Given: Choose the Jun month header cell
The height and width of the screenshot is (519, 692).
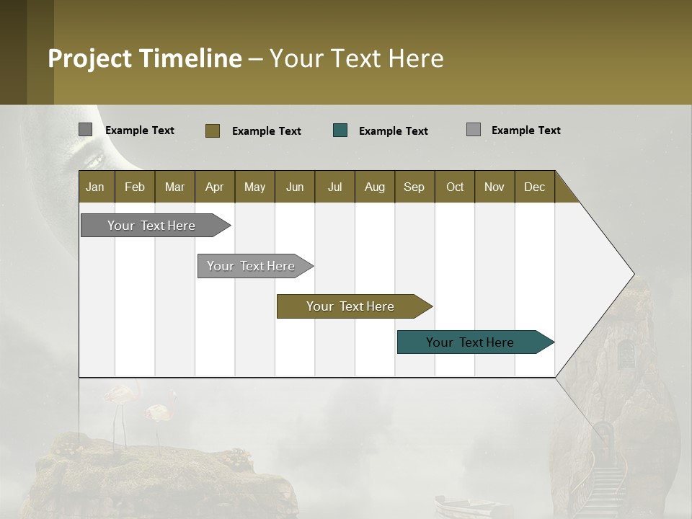Looking at the screenshot, I should pyautogui.click(x=295, y=187).
